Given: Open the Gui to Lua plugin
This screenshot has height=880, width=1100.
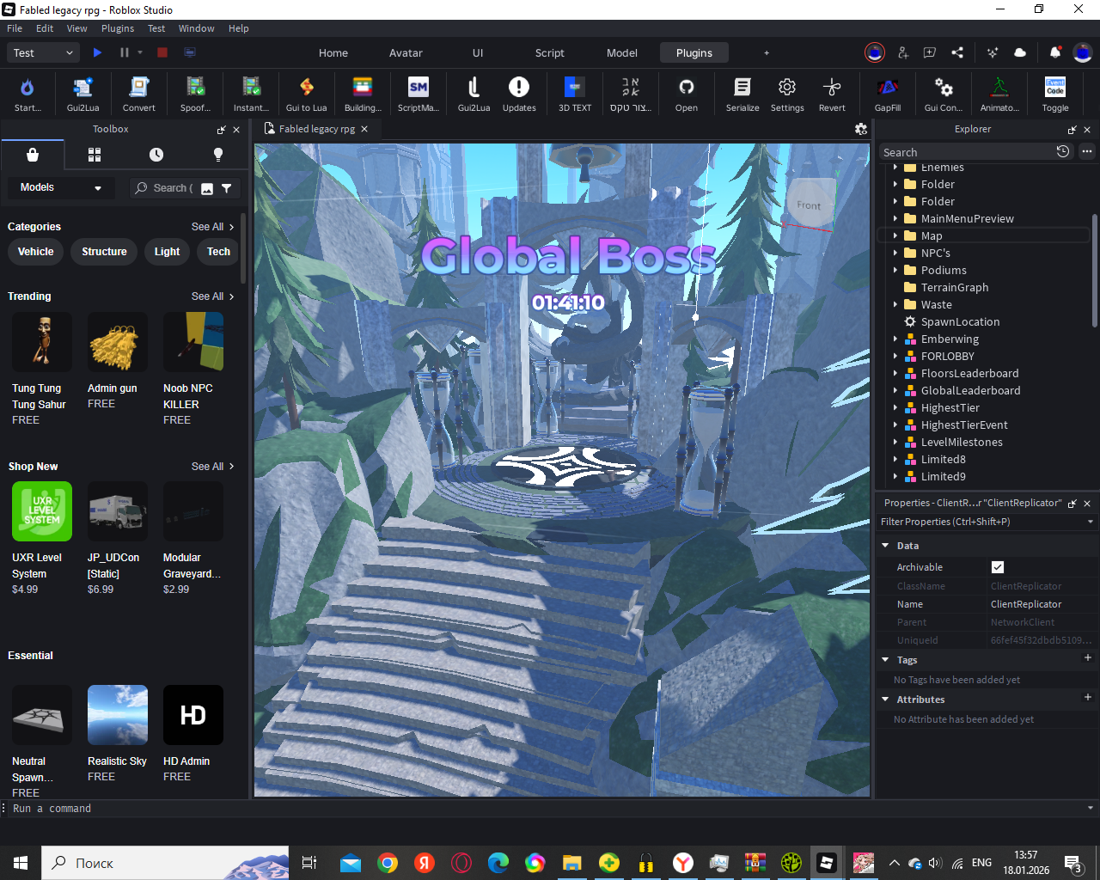Looking at the screenshot, I should tap(306, 94).
